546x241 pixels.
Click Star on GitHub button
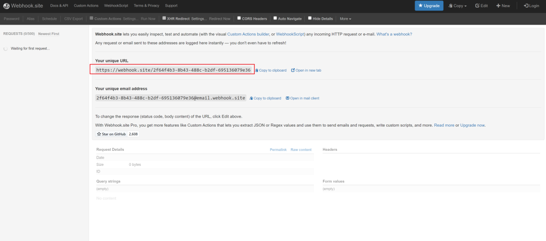click(x=111, y=134)
